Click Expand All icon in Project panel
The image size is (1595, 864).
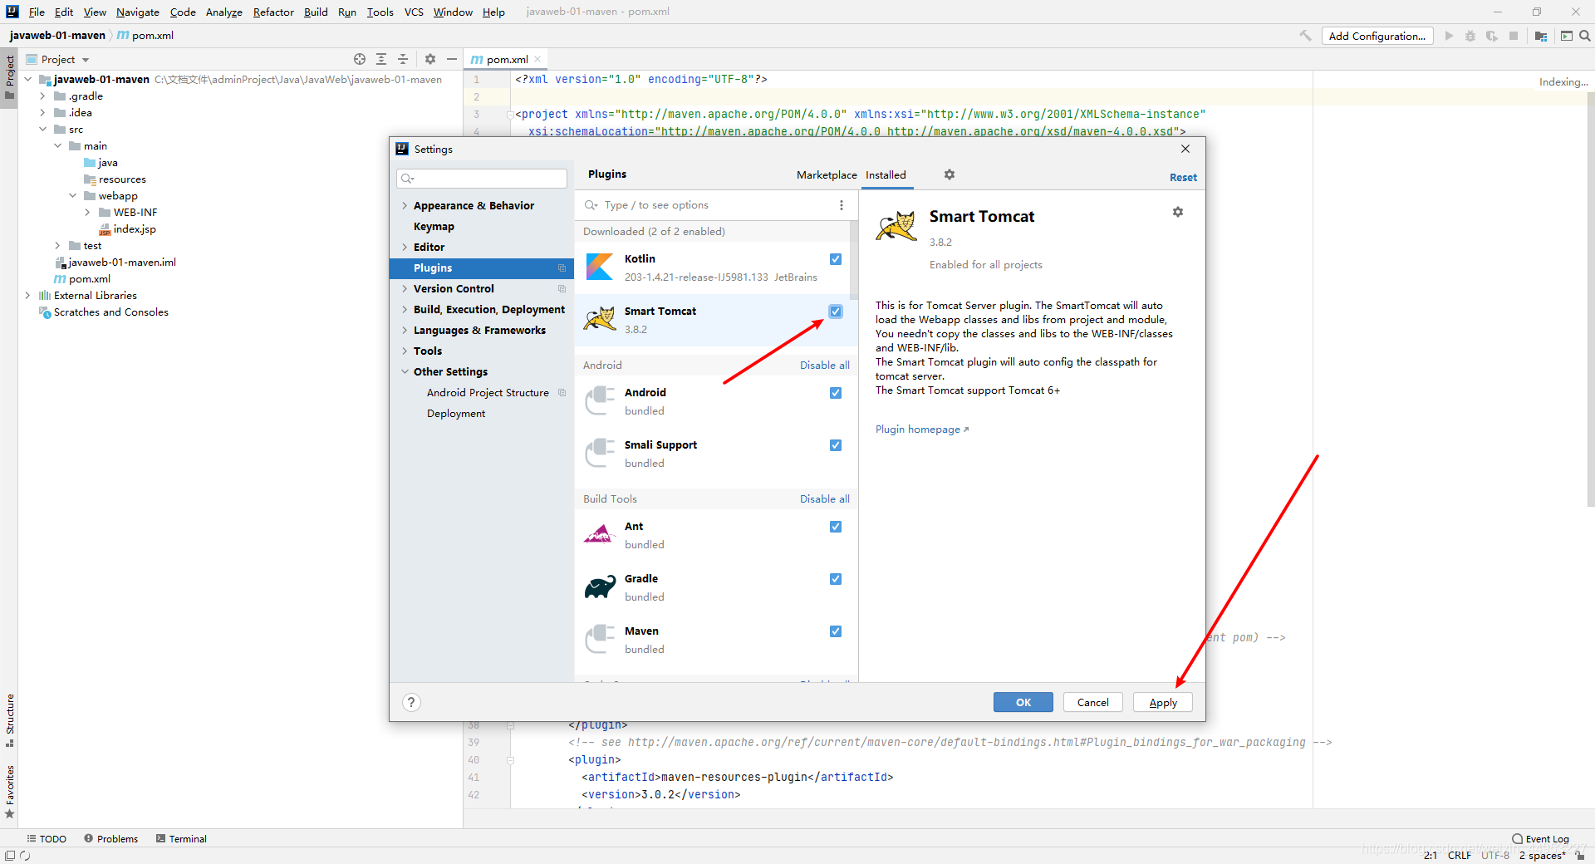click(381, 59)
